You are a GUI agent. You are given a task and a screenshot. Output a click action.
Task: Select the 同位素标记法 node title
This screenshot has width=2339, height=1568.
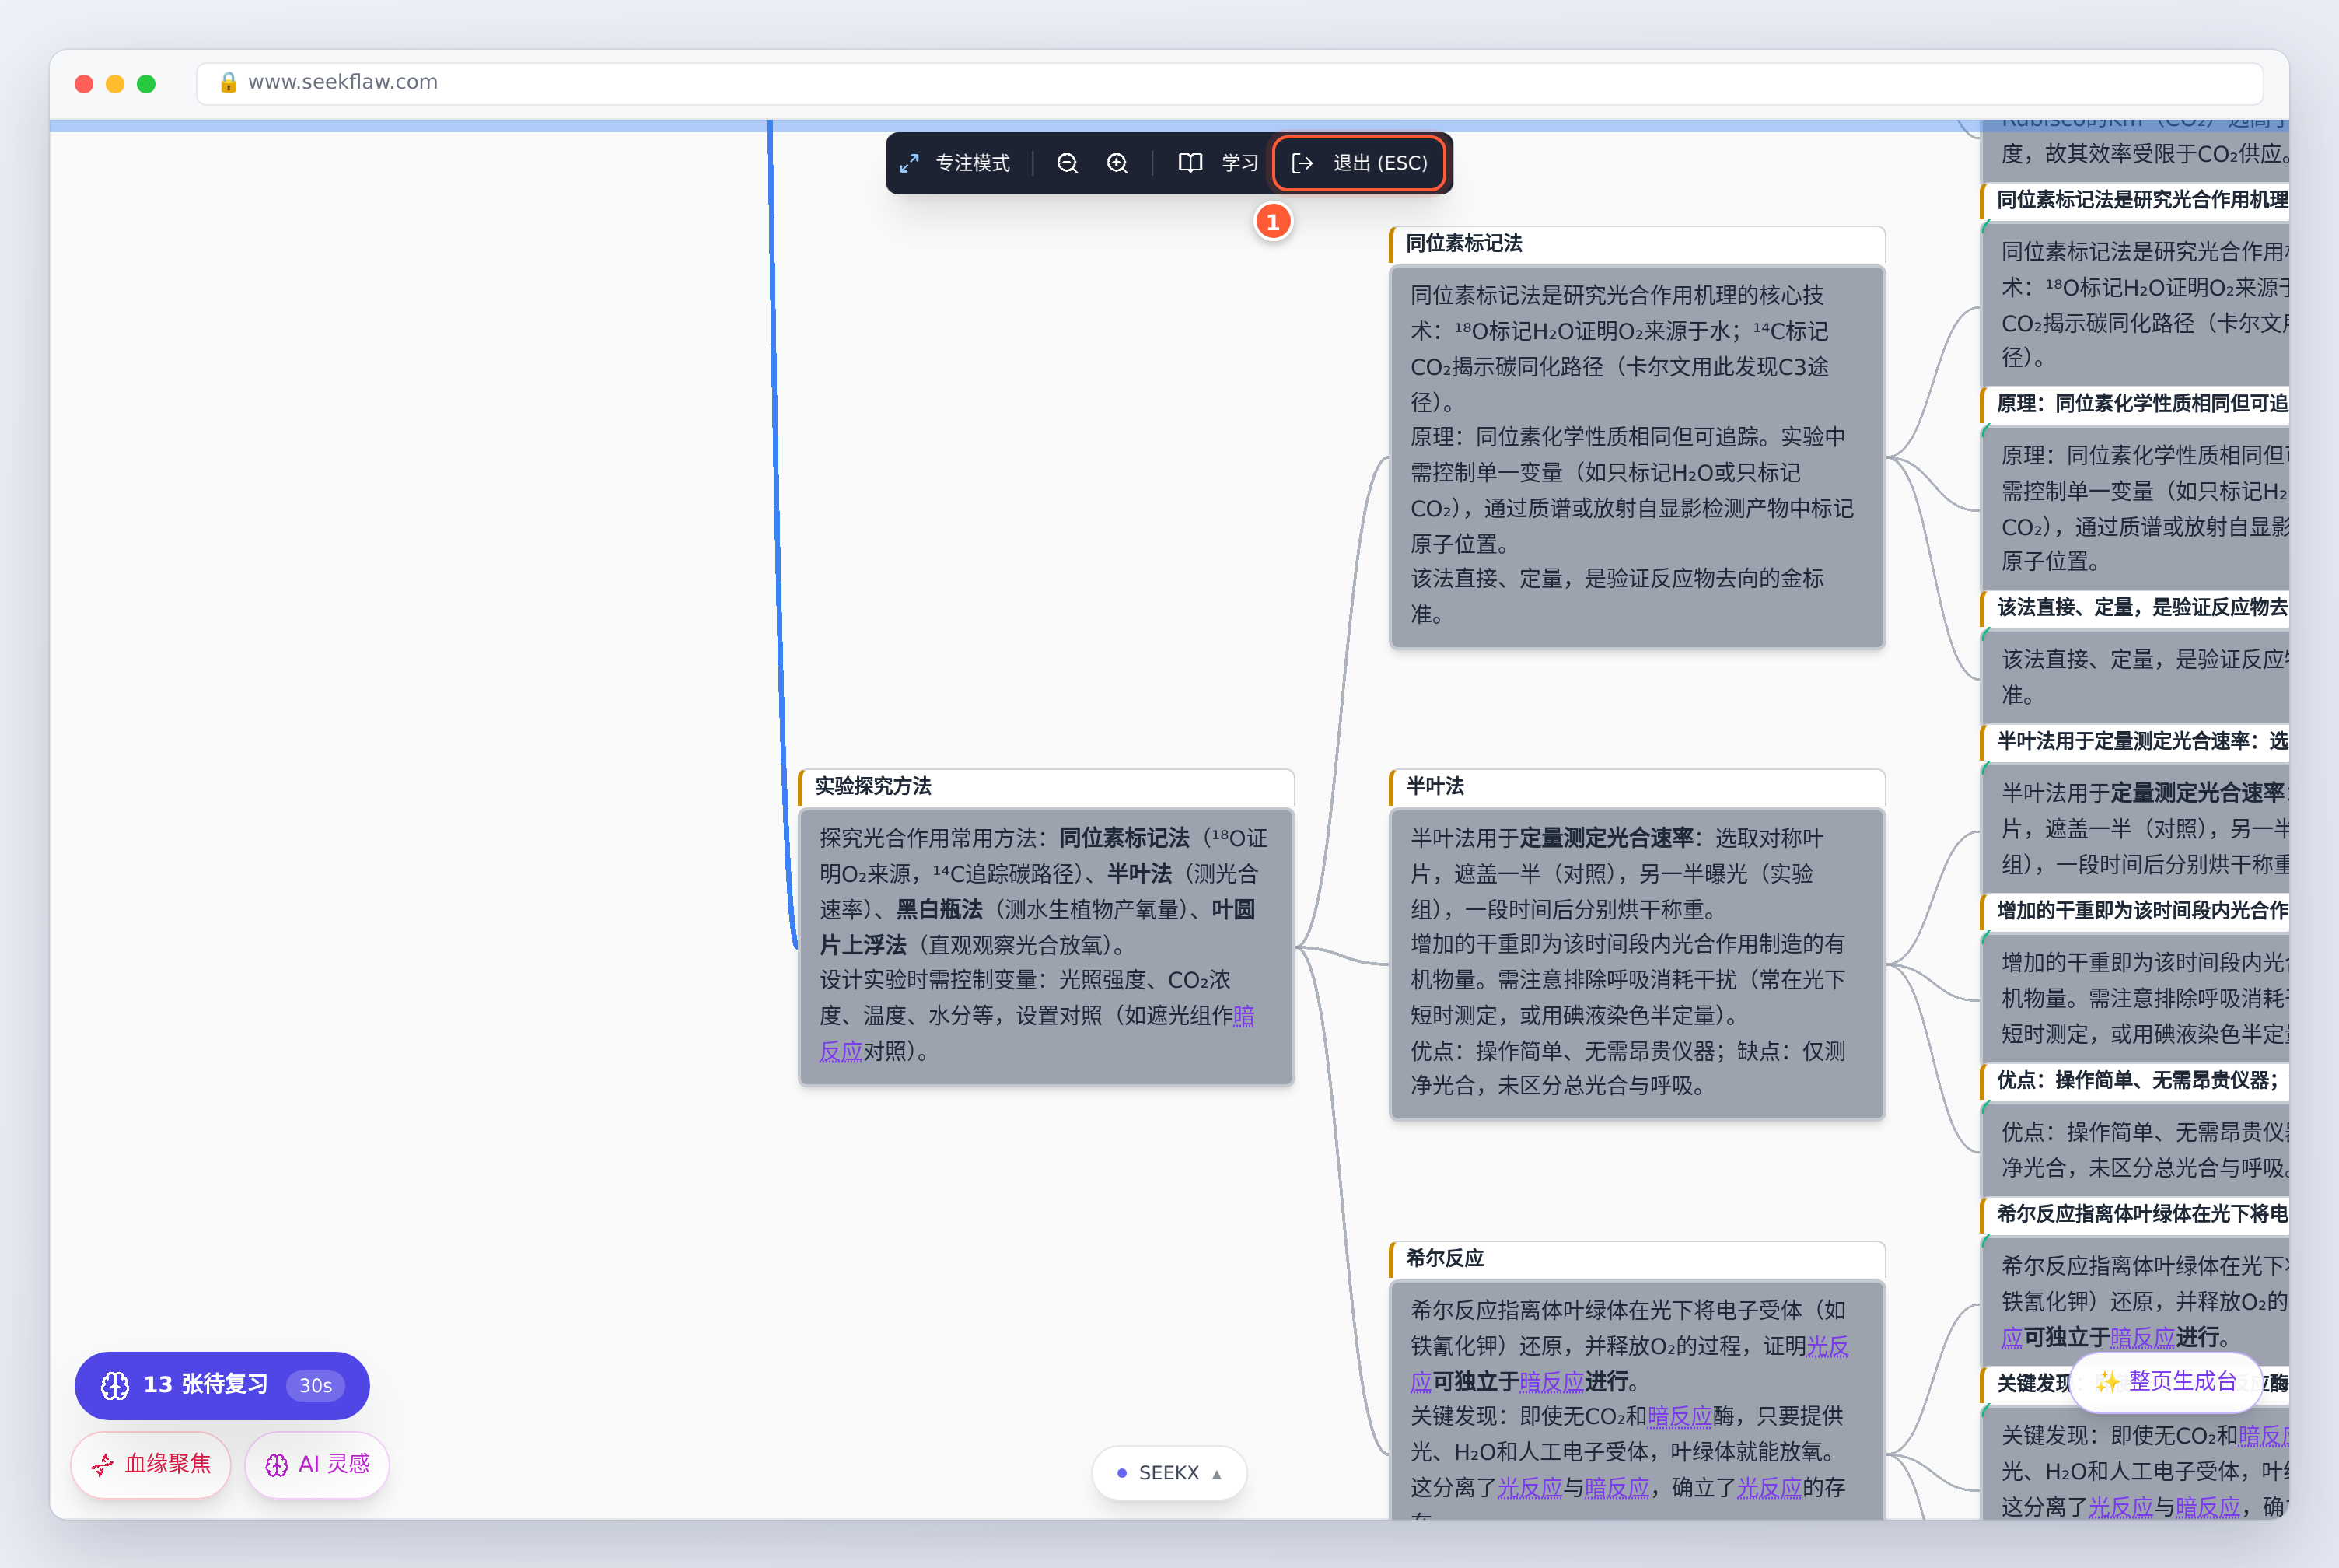coord(1463,243)
